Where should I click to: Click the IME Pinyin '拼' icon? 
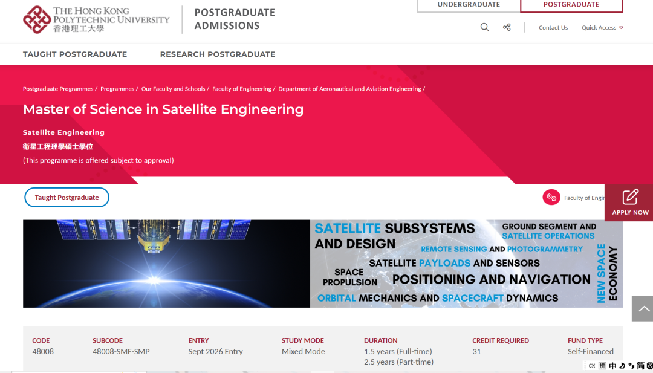pos(602,366)
